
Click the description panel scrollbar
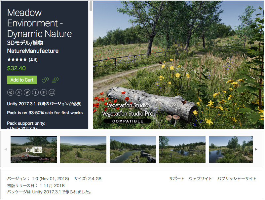click(91, 6)
